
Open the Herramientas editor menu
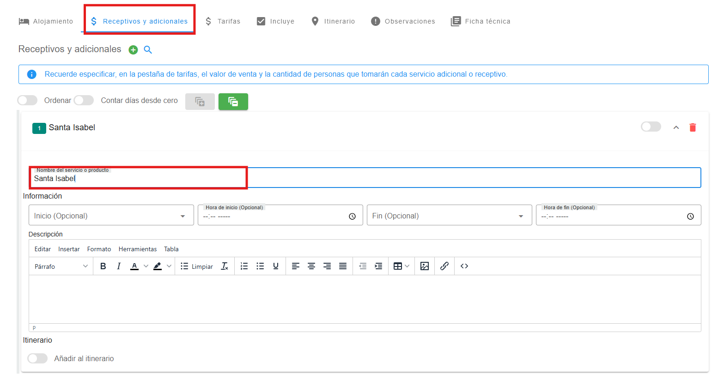click(x=138, y=249)
